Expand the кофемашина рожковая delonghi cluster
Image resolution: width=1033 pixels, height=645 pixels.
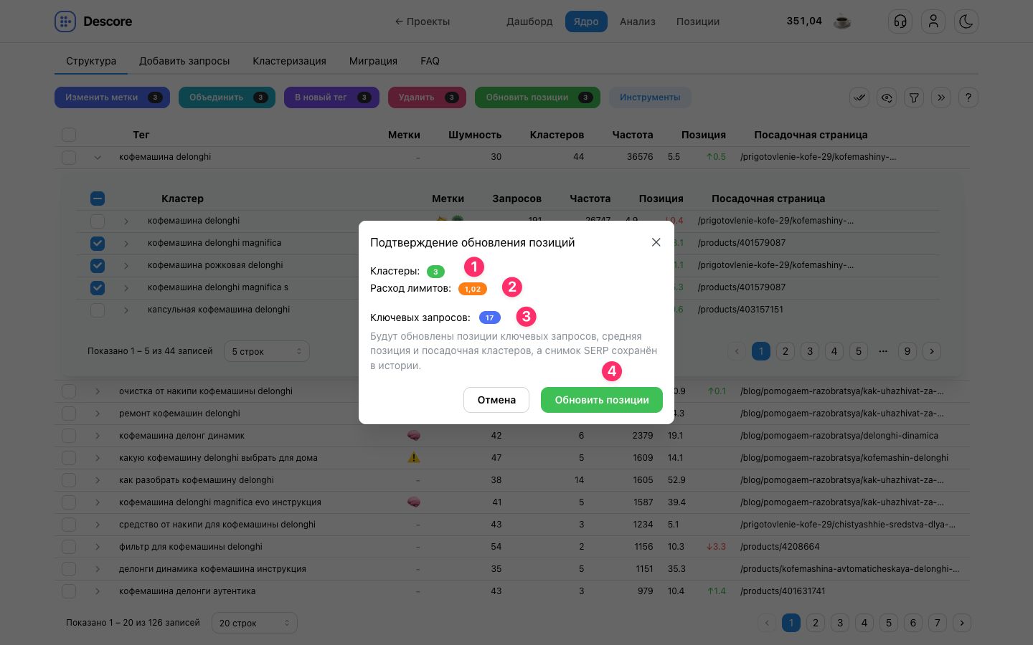[x=126, y=265]
